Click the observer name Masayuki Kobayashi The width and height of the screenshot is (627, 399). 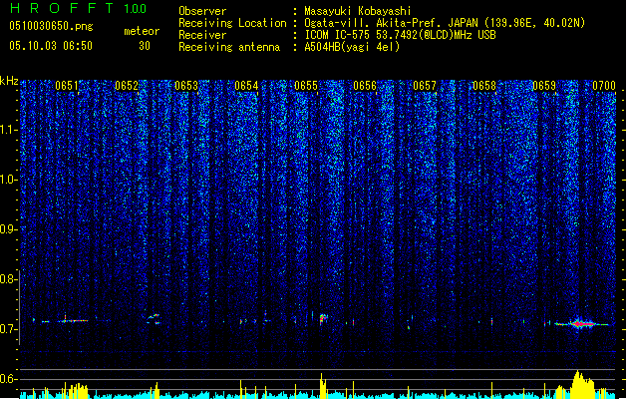point(358,11)
